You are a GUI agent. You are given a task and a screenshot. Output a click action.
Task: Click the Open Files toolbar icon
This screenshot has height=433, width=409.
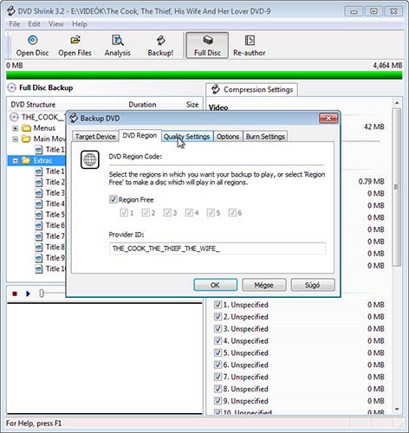point(75,40)
